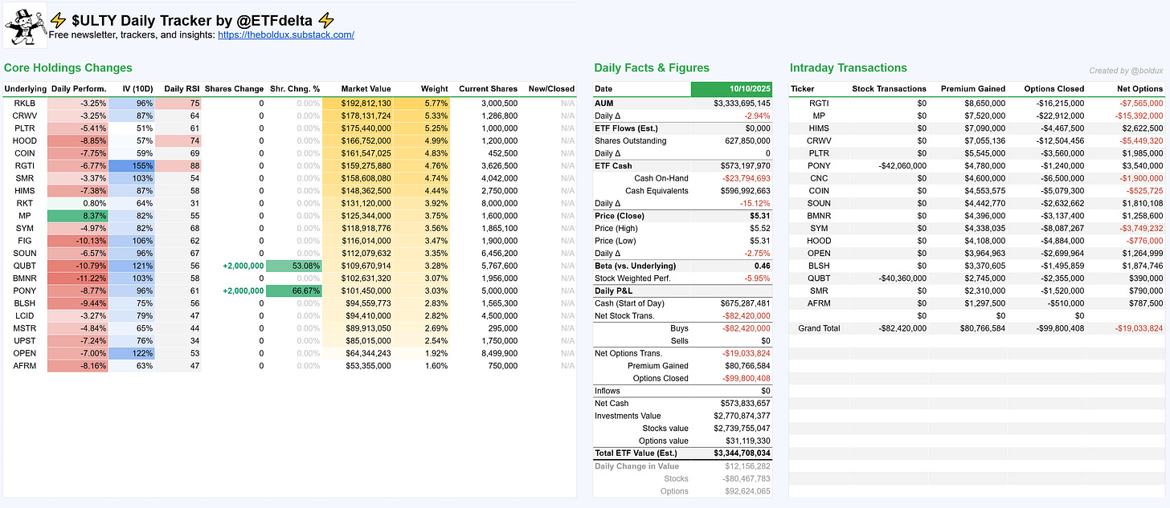Click the Monopoly man logo image
The width and height of the screenshot is (1170, 508).
point(25,26)
